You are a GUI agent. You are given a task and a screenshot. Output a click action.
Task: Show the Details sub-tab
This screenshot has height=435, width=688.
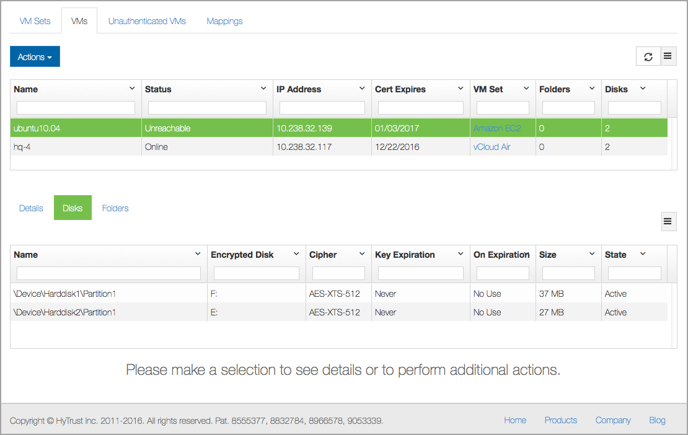click(31, 208)
